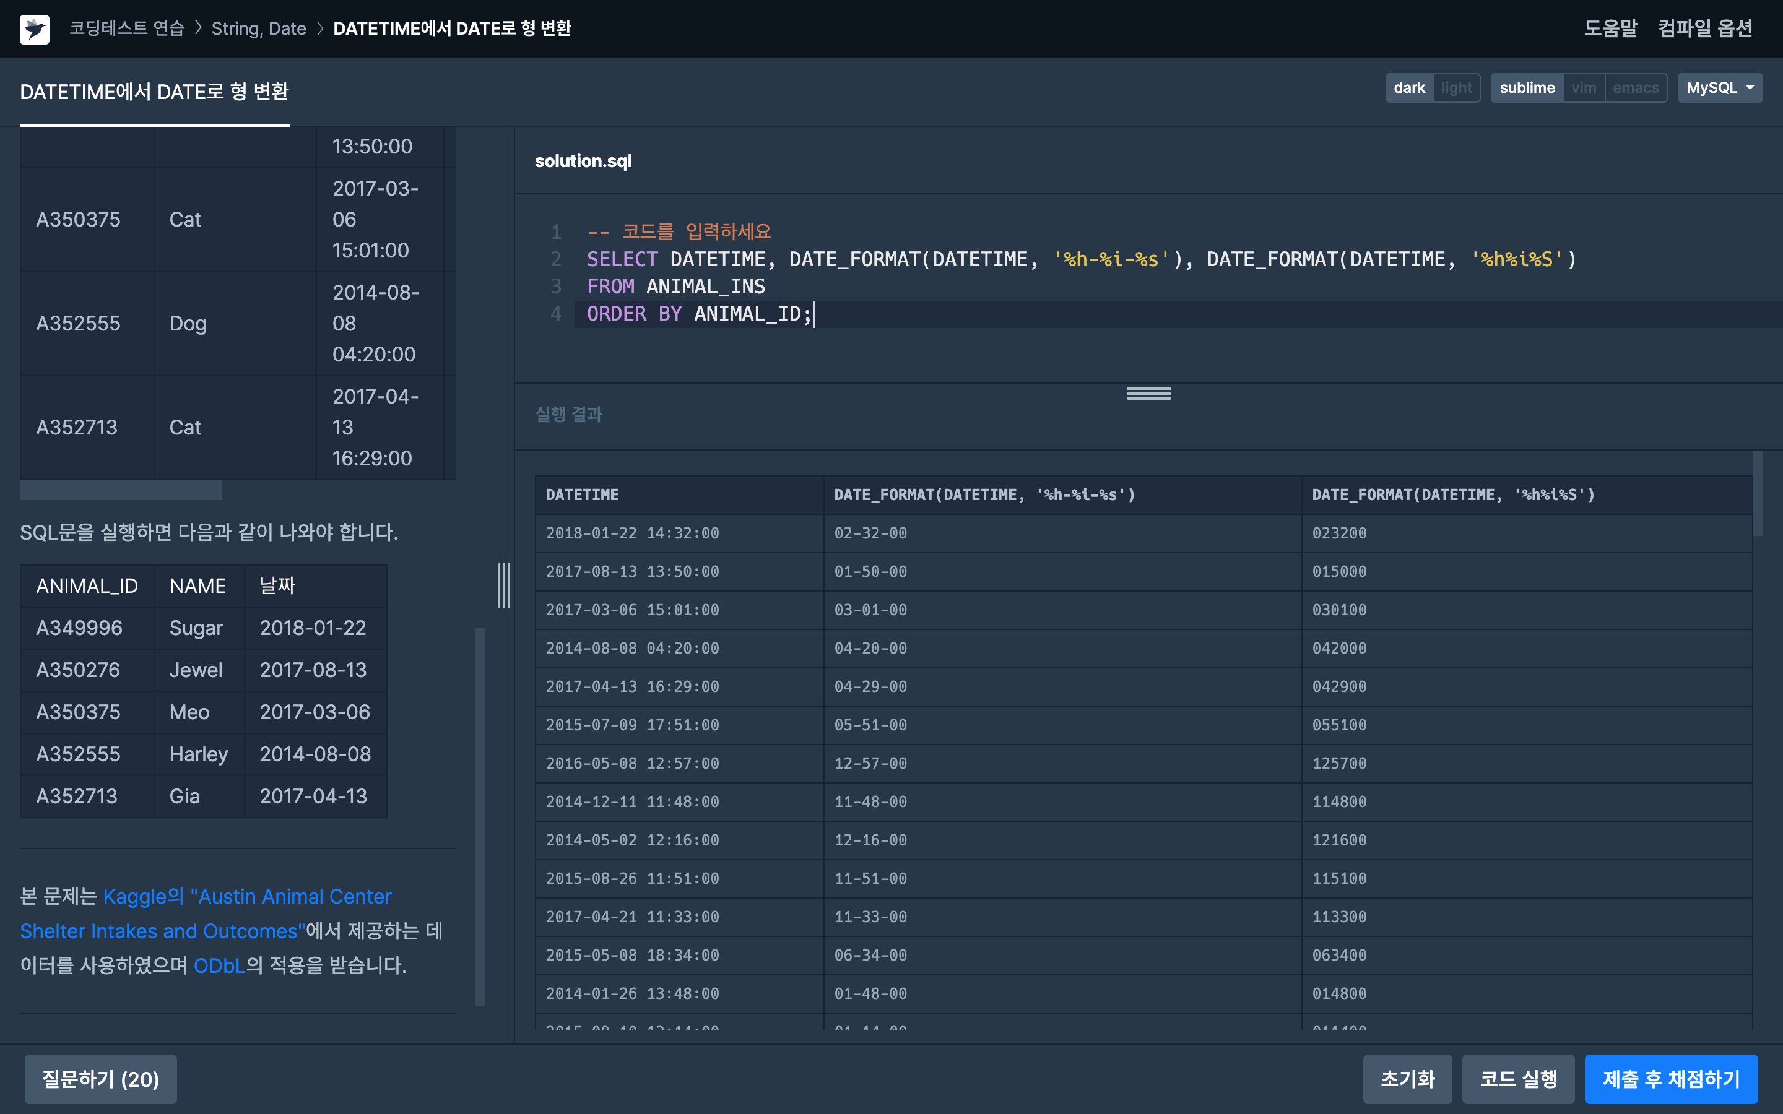The width and height of the screenshot is (1783, 1114).
Task: Switch editor theme to dark
Action: tap(1408, 88)
